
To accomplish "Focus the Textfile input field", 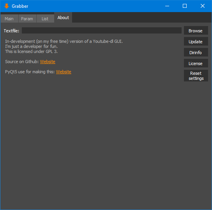I will click(x=102, y=30).
